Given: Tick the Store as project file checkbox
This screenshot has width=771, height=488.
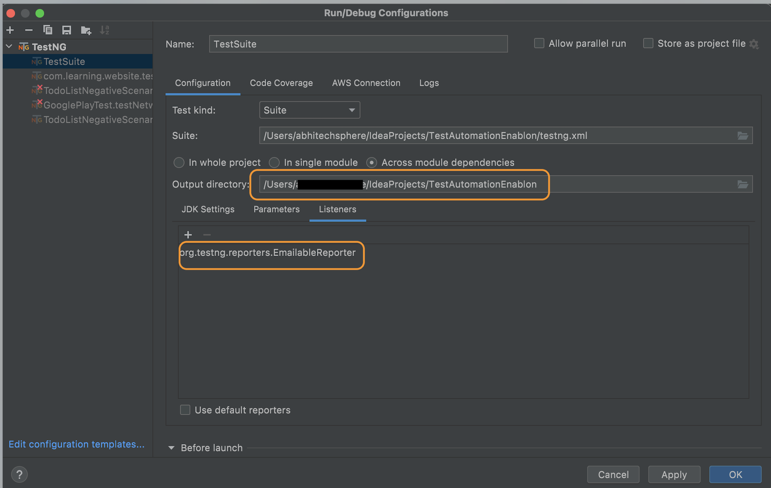Looking at the screenshot, I should [648, 43].
